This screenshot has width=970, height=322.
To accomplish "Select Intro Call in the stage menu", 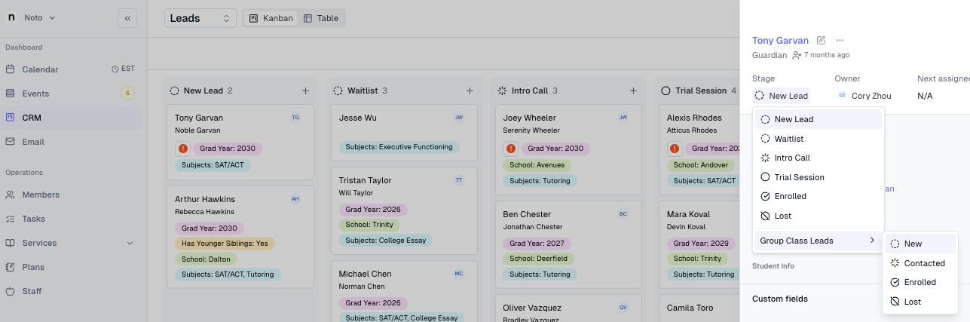I will pos(819,158).
